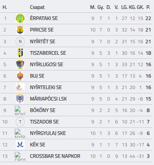Click the Buj SE crest
The image size is (154, 165).
point(20,76)
